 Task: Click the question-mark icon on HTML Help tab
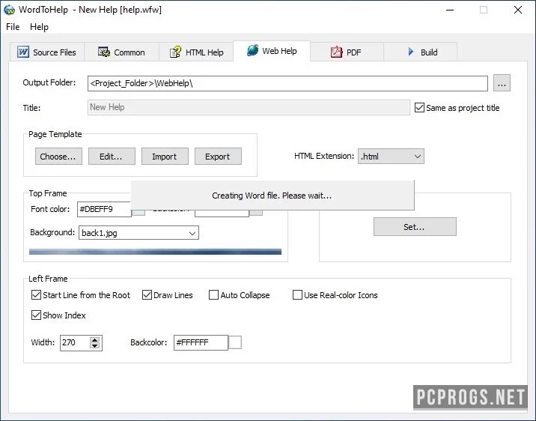[x=175, y=52]
